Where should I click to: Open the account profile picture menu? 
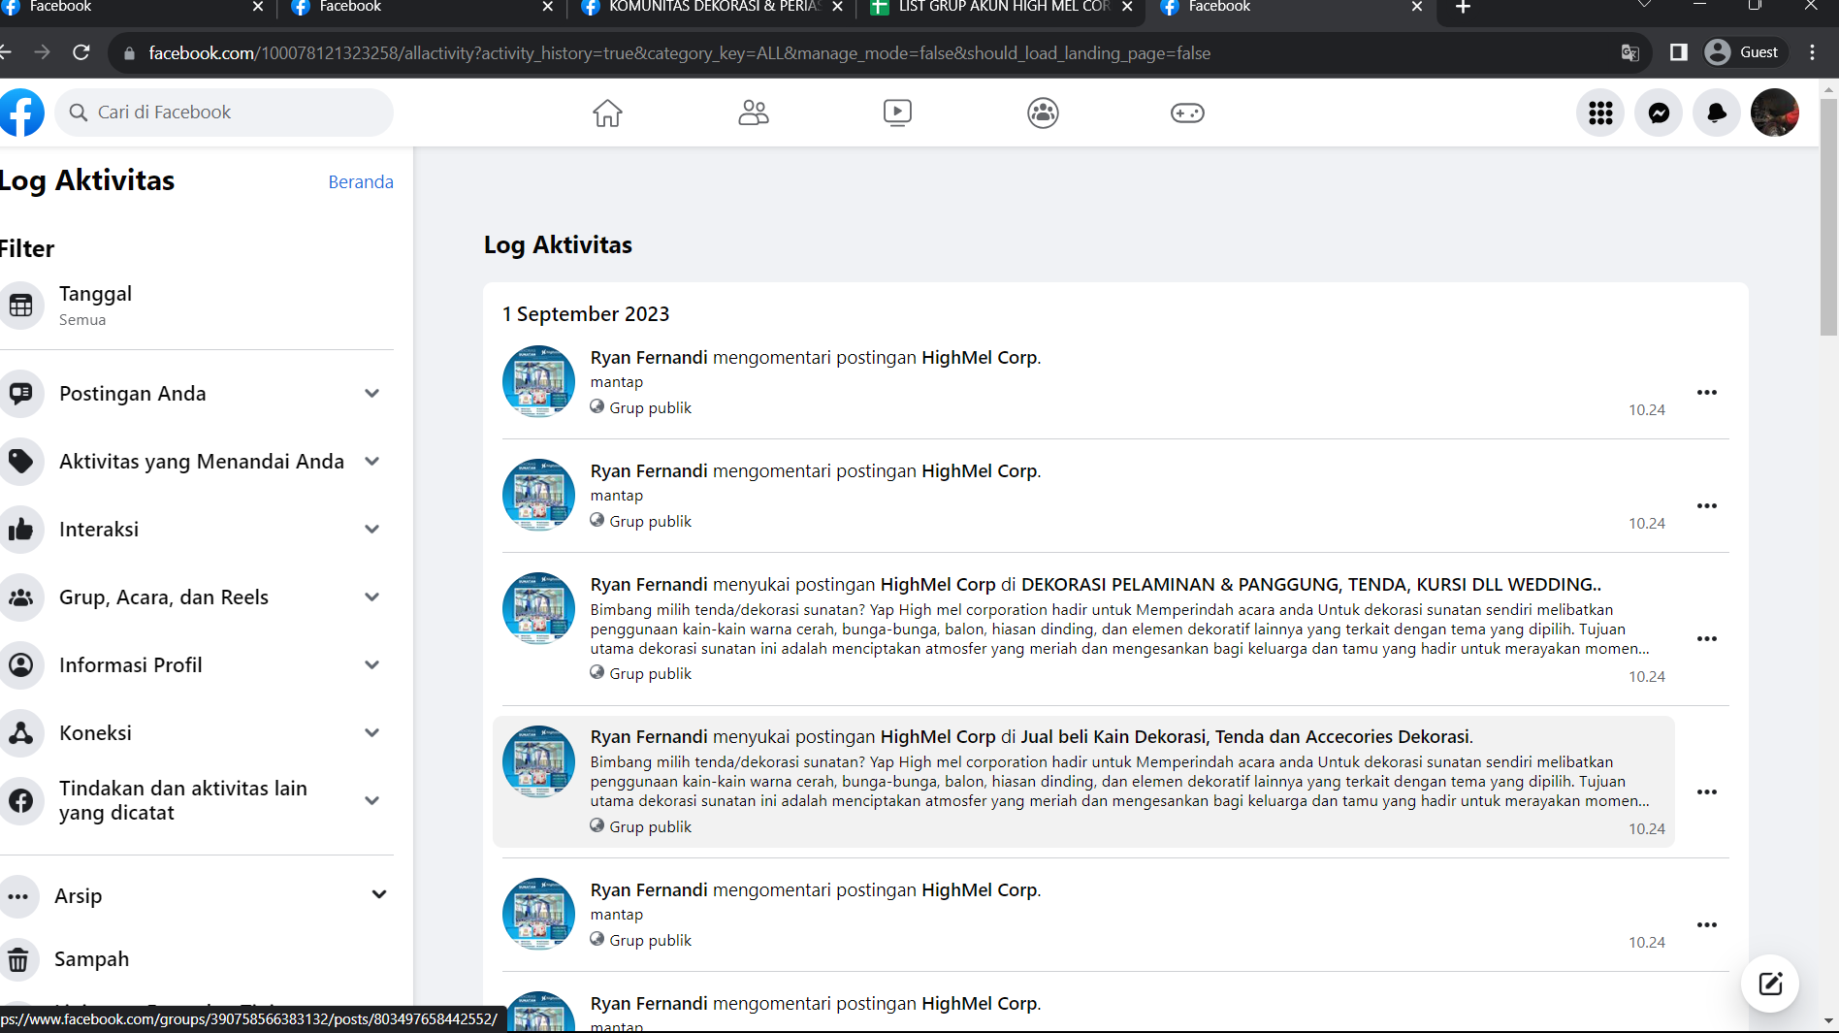1775,113
